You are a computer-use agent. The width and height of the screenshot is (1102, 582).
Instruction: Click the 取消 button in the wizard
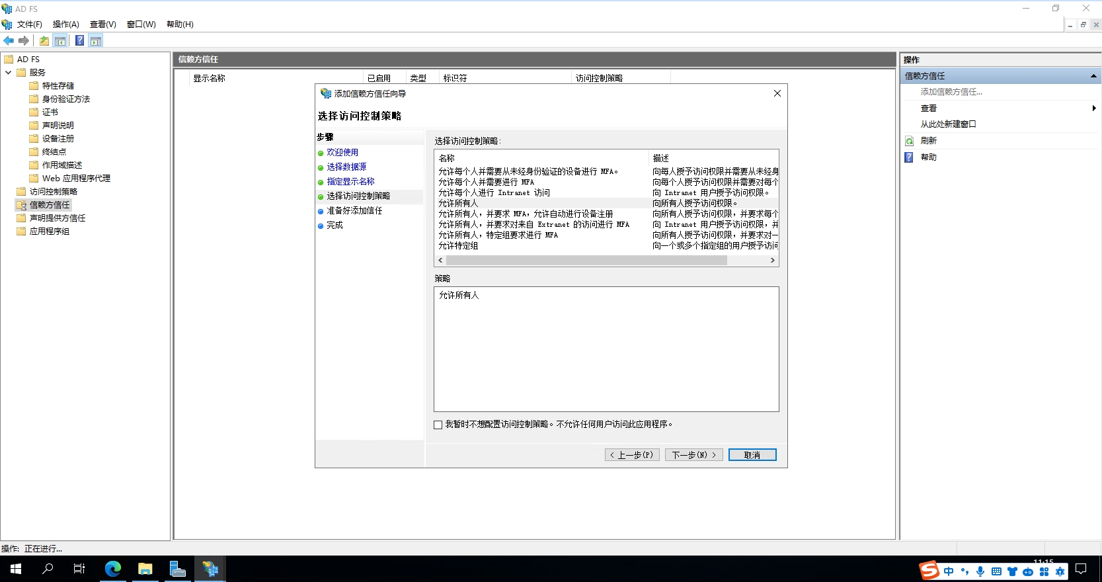click(752, 455)
